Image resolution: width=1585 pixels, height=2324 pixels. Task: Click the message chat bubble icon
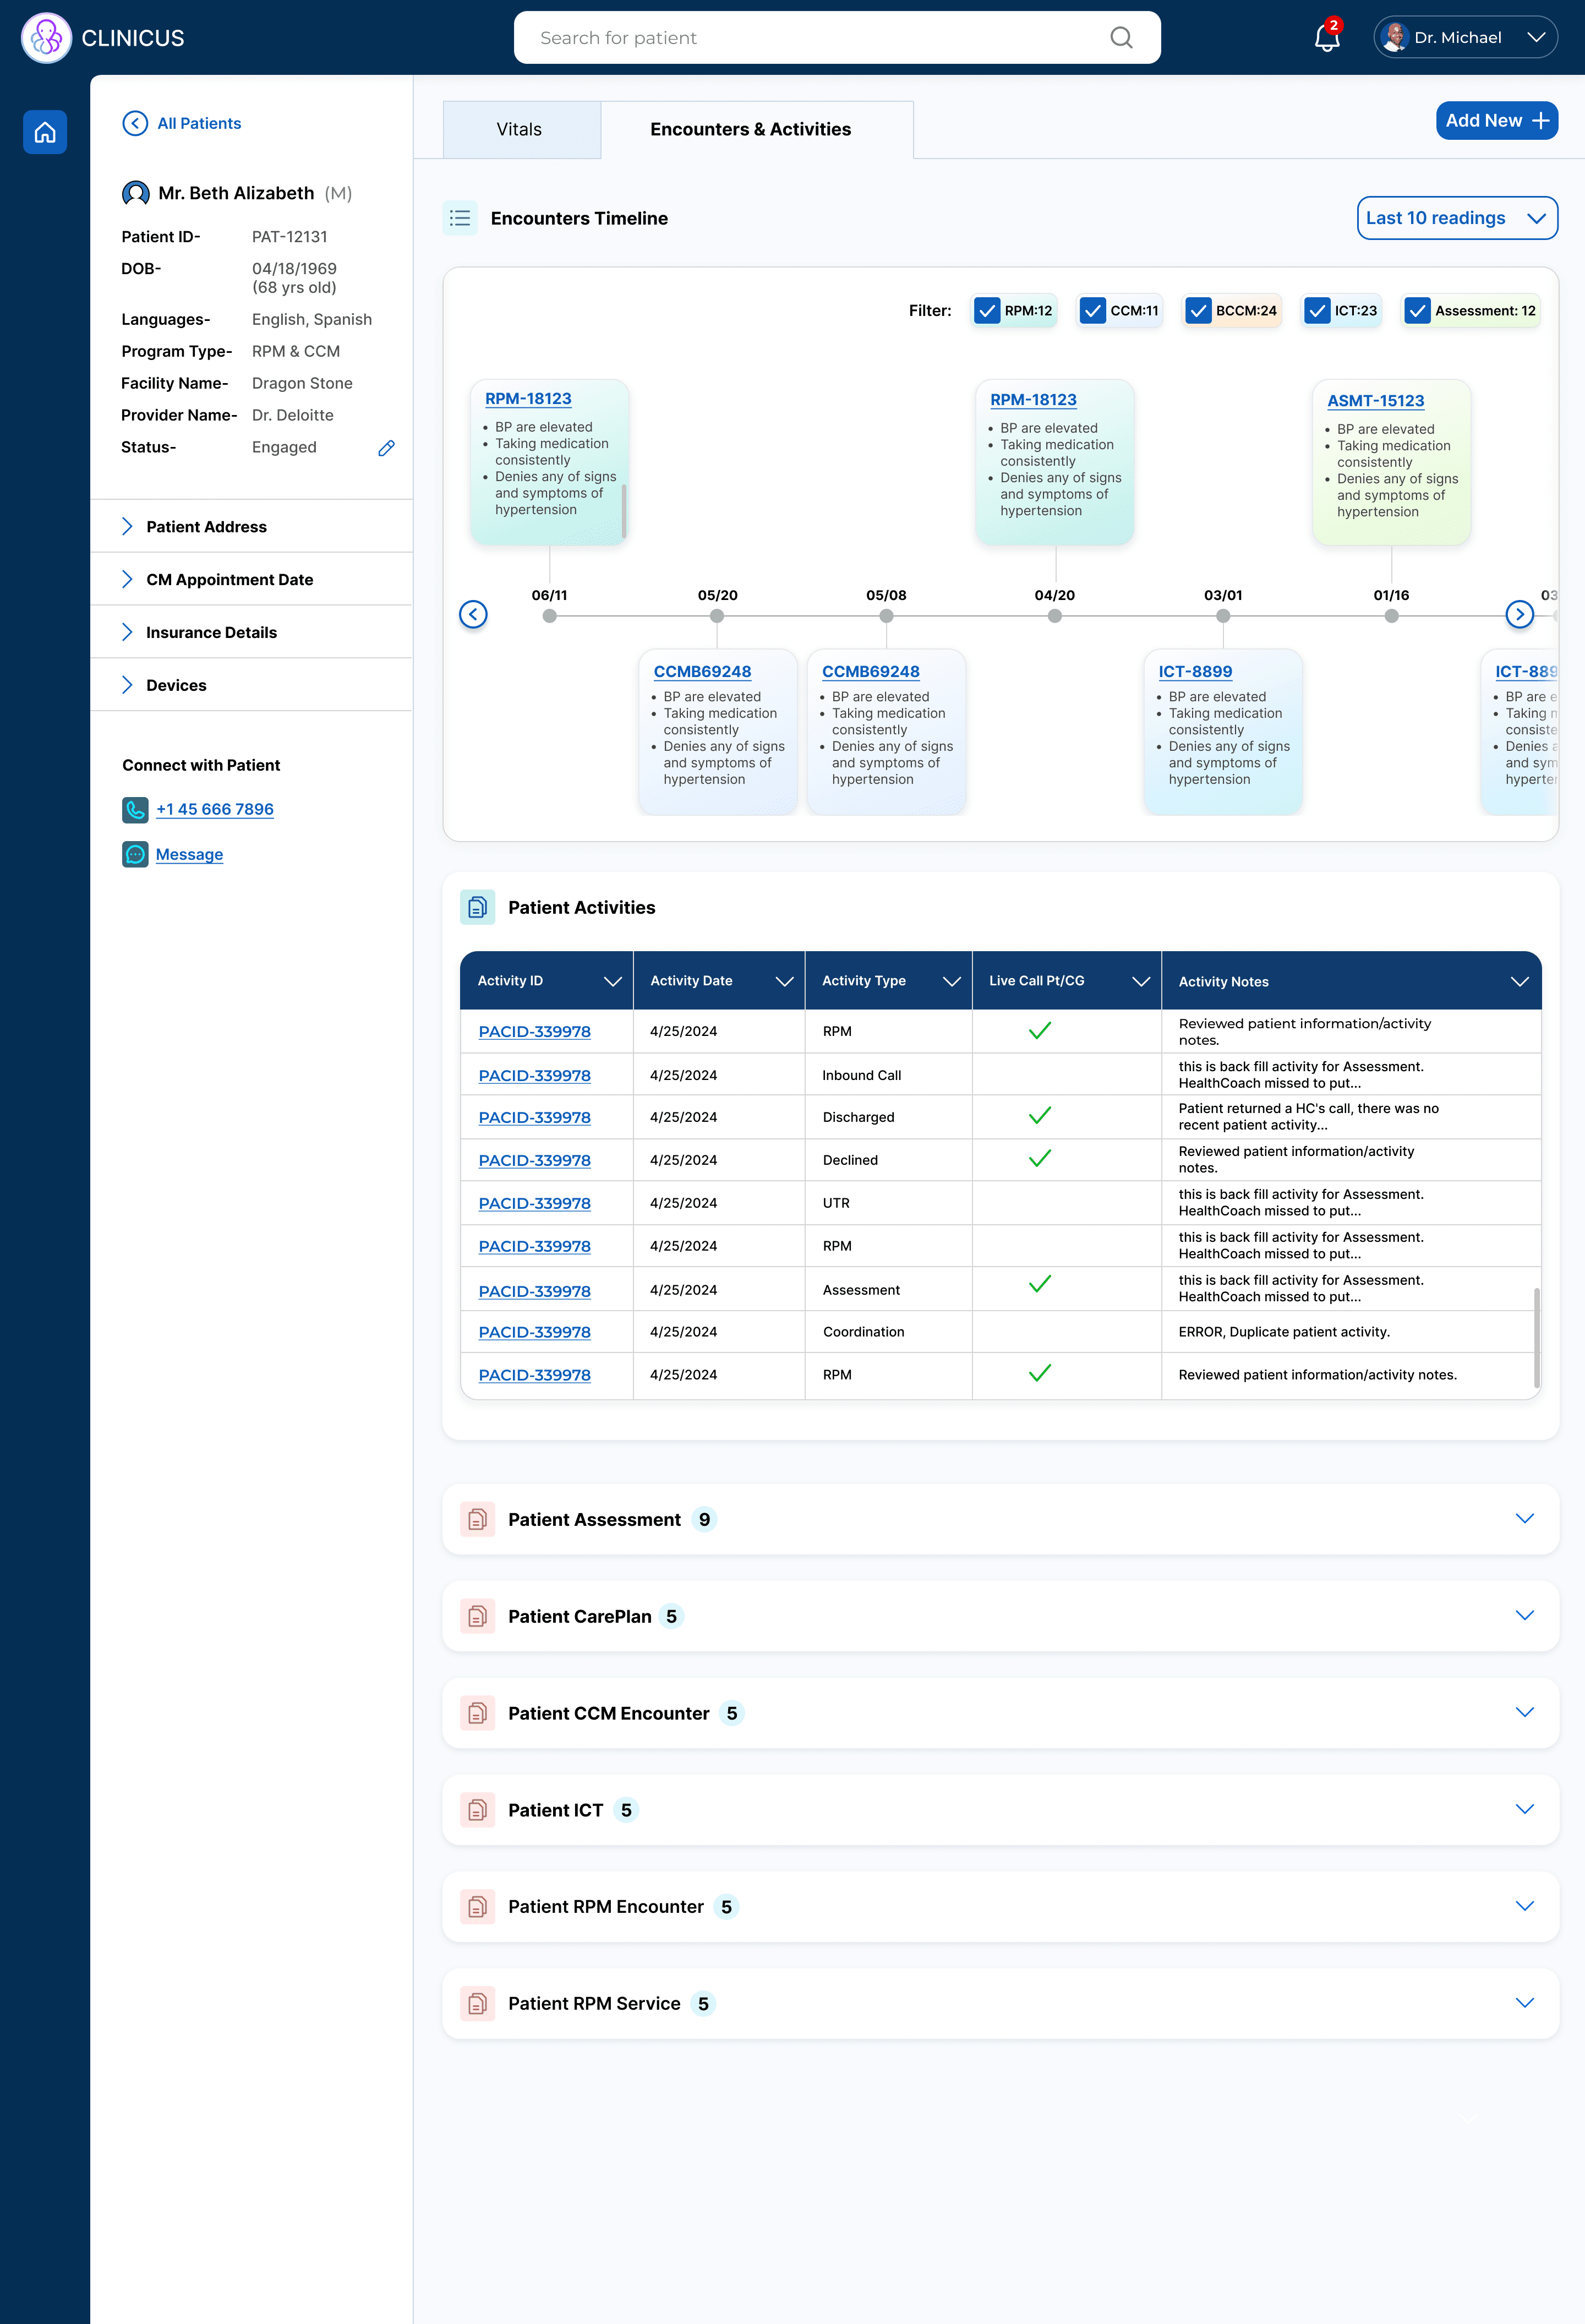(135, 854)
